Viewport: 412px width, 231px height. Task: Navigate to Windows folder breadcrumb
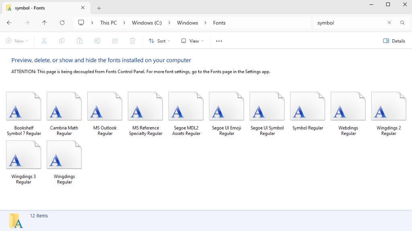(x=187, y=23)
